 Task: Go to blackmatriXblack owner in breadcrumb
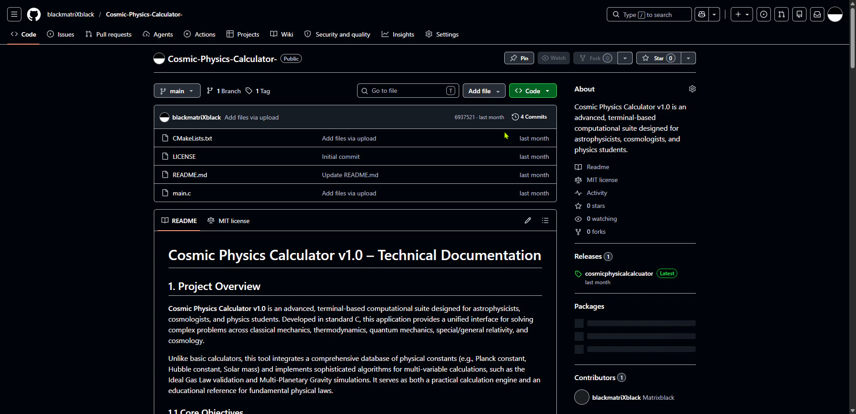tap(70, 14)
